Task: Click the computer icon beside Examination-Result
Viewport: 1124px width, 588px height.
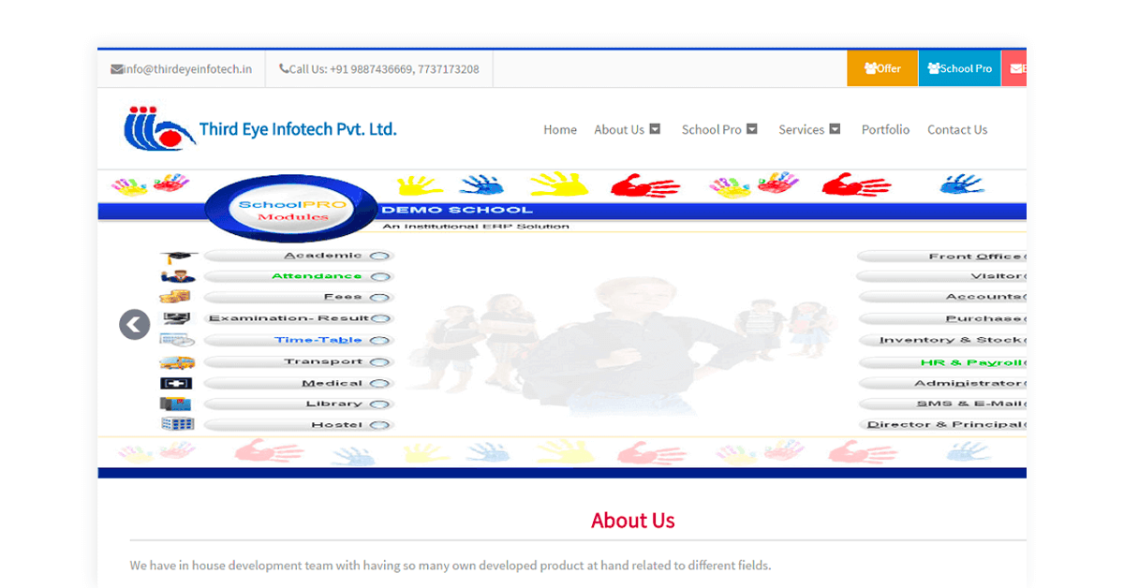Action: pos(176,318)
